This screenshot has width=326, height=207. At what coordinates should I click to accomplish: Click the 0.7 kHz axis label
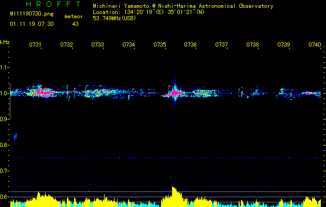(4, 171)
